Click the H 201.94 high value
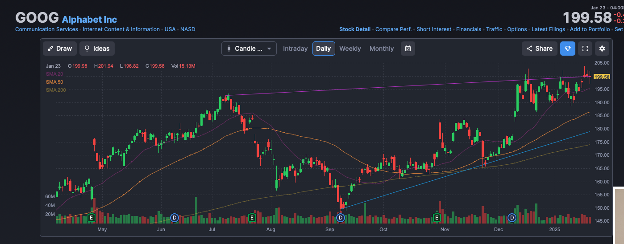Screen dimensions: 624x244 tap(104, 66)
